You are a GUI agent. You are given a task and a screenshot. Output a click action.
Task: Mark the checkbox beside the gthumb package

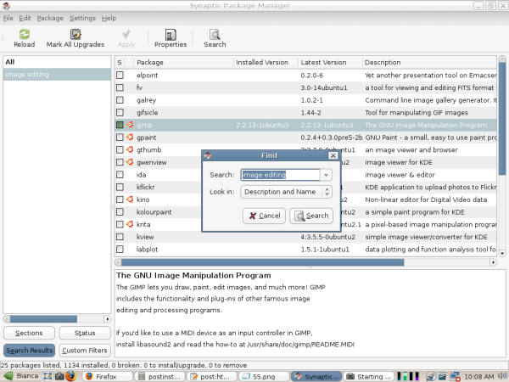(x=120, y=149)
